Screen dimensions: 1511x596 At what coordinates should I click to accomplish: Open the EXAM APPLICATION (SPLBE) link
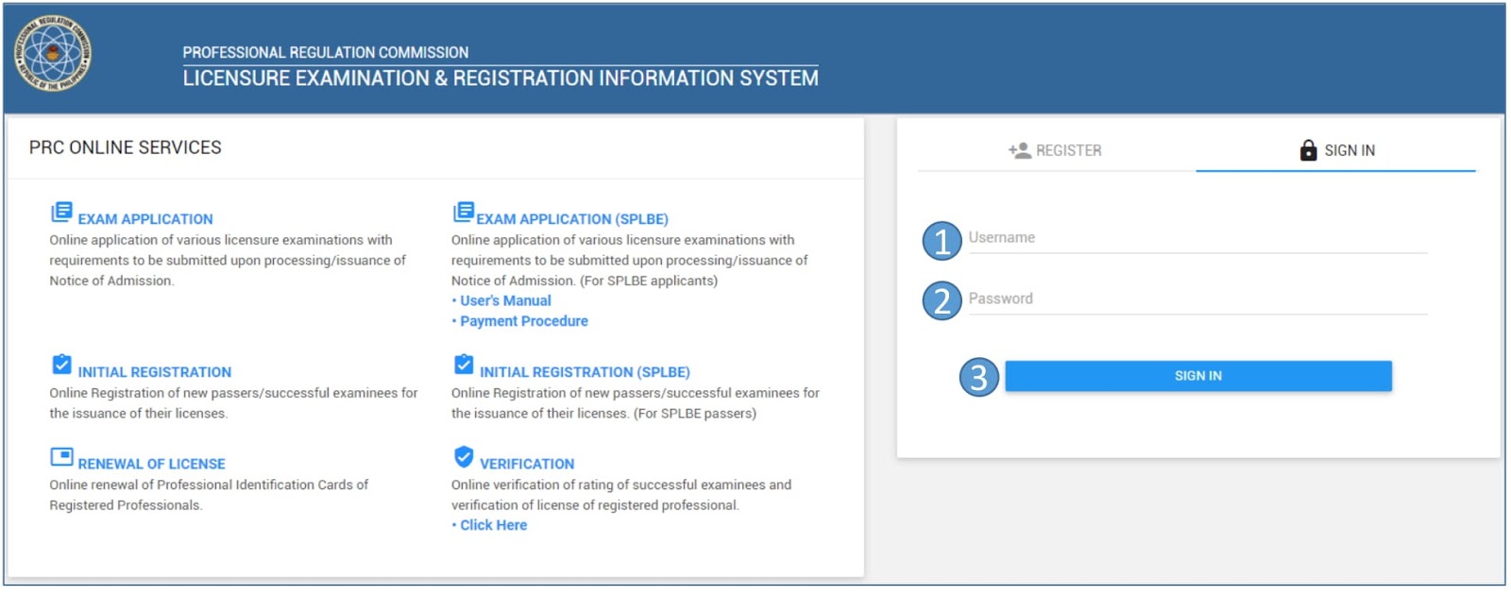pos(572,219)
